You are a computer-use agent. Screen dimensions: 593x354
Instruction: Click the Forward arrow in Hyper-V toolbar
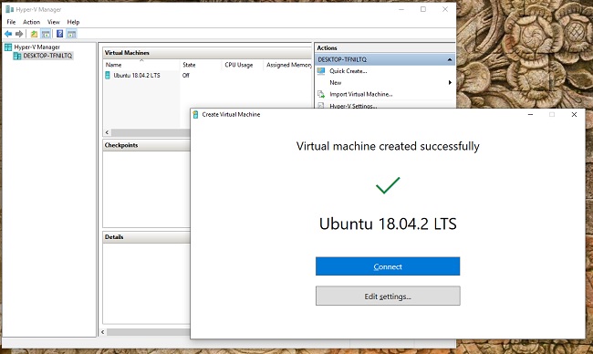pos(19,34)
